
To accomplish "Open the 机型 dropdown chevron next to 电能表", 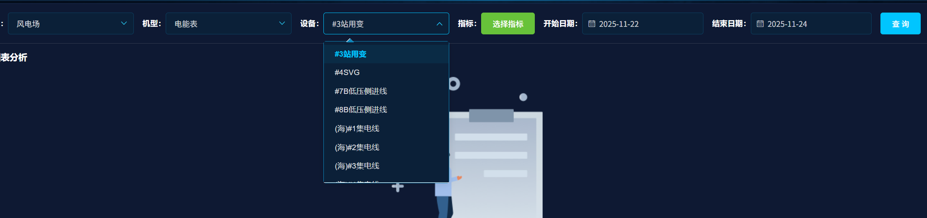I will 282,23.
